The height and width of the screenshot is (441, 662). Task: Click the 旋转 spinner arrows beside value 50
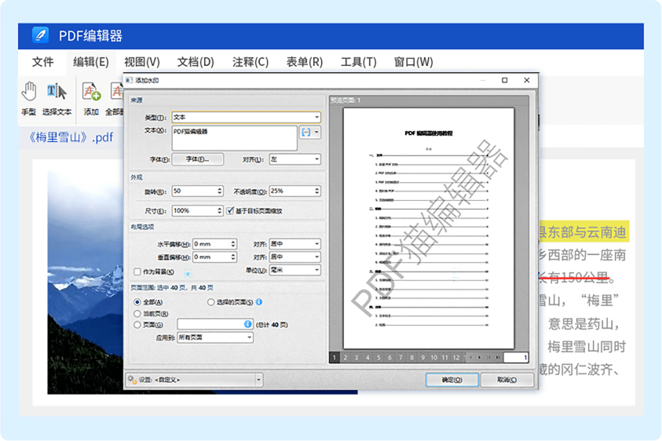coord(219,191)
